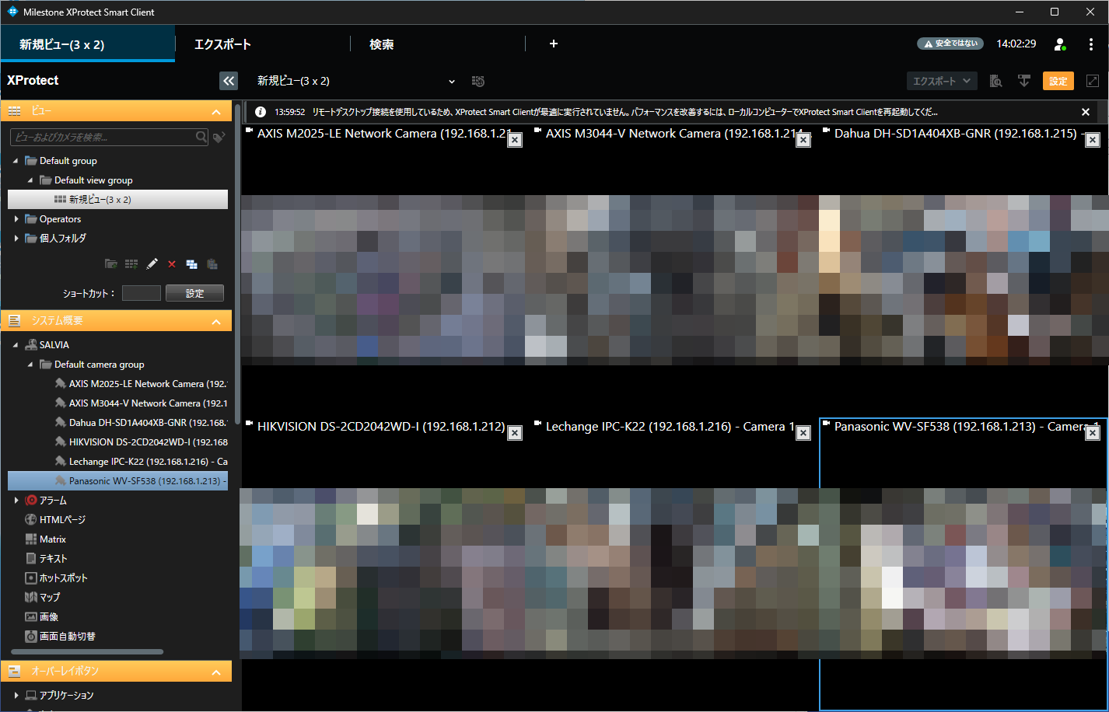Click the side panel horizontal scrollbar
This screenshot has width=1109, height=712.
87,652
